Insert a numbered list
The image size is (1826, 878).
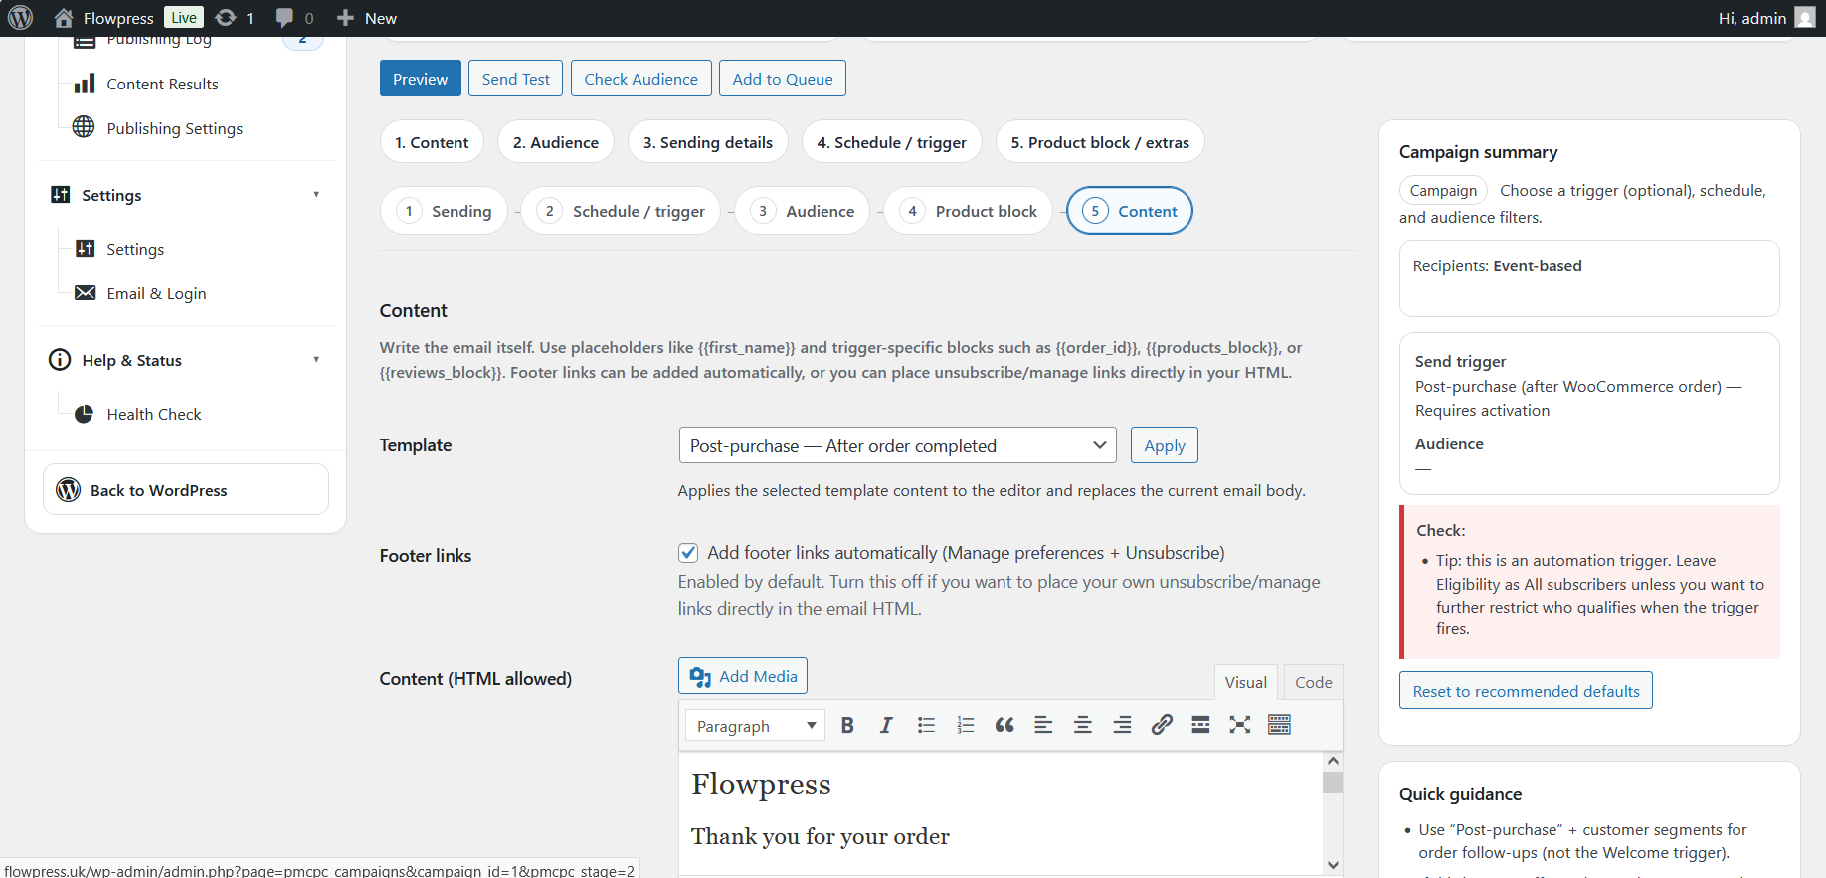(965, 725)
